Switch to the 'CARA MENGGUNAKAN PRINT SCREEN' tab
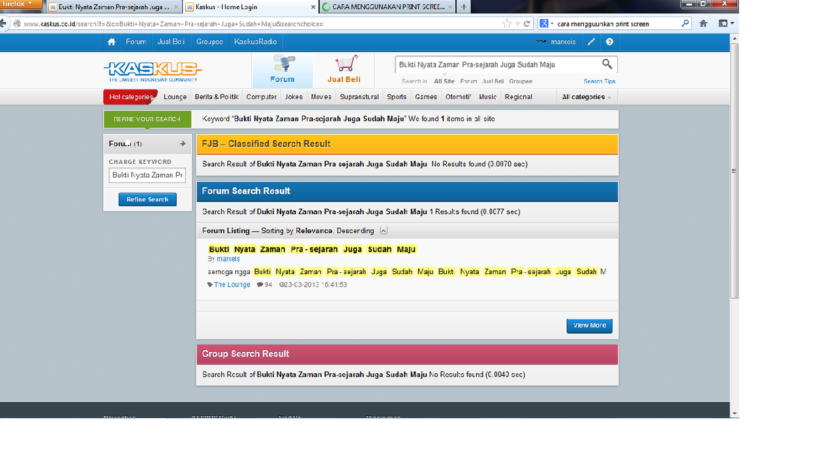 click(387, 7)
